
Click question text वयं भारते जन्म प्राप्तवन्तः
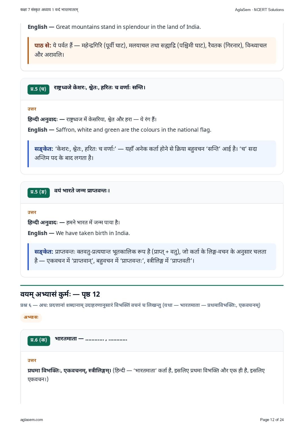pos(82,191)
